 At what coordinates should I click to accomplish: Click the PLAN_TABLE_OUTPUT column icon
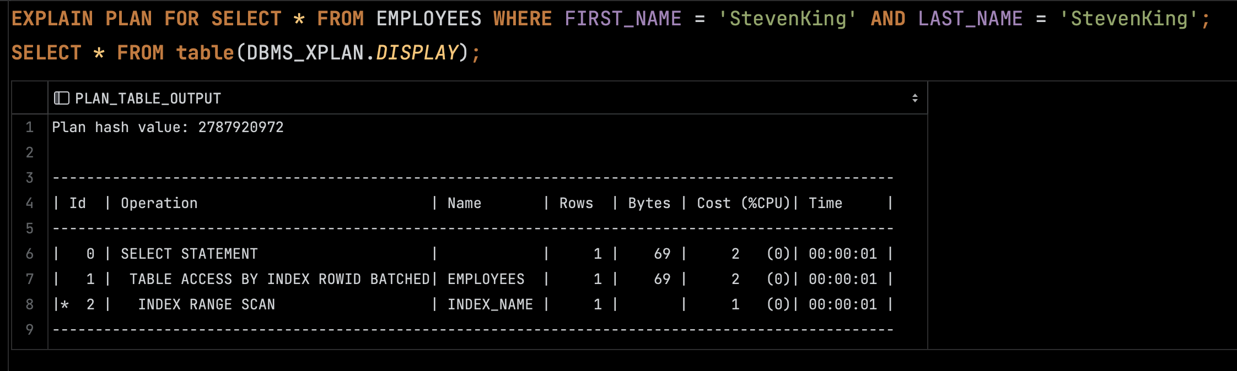[61, 99]
